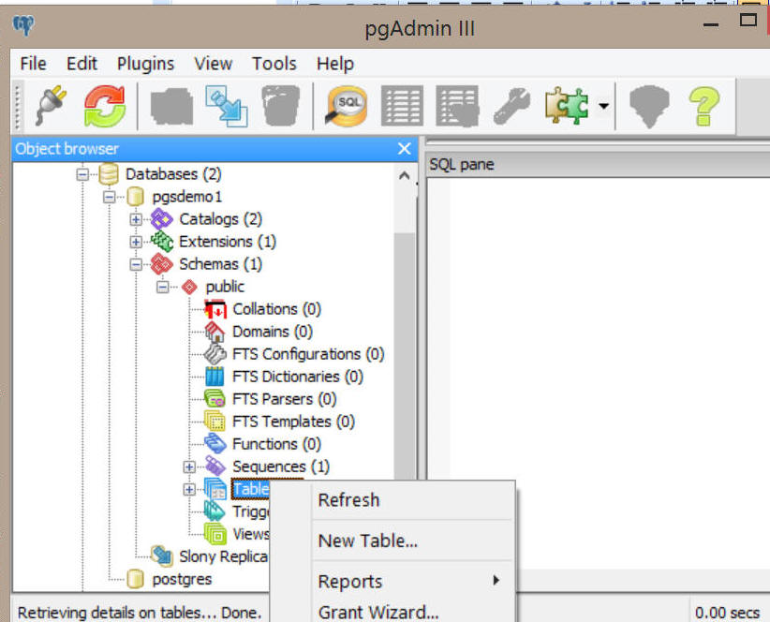This screenshot has height=622, width=770.
Task: Click the Schemas red diamond icon
Action: [x=161, y=264]
